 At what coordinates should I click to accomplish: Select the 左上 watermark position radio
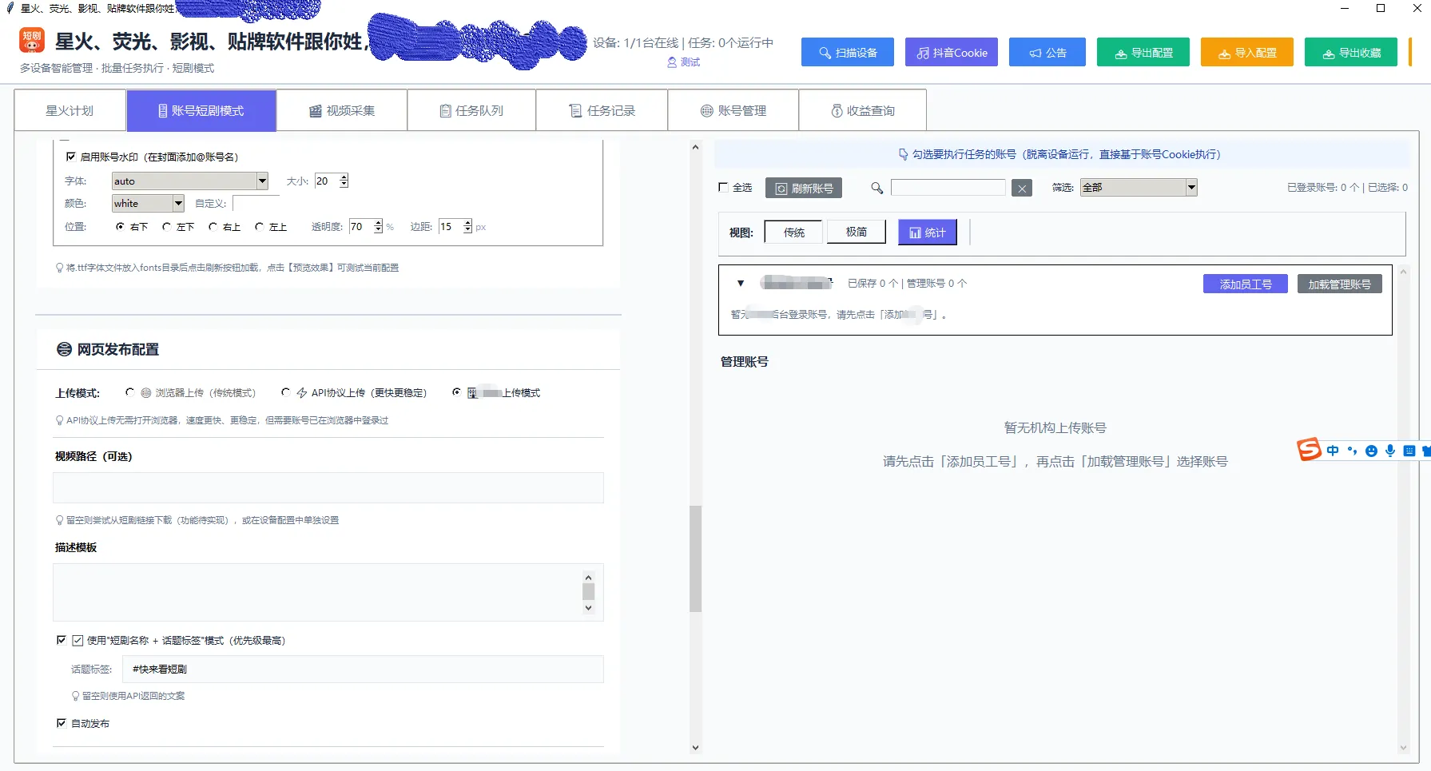tap(259, 227)
